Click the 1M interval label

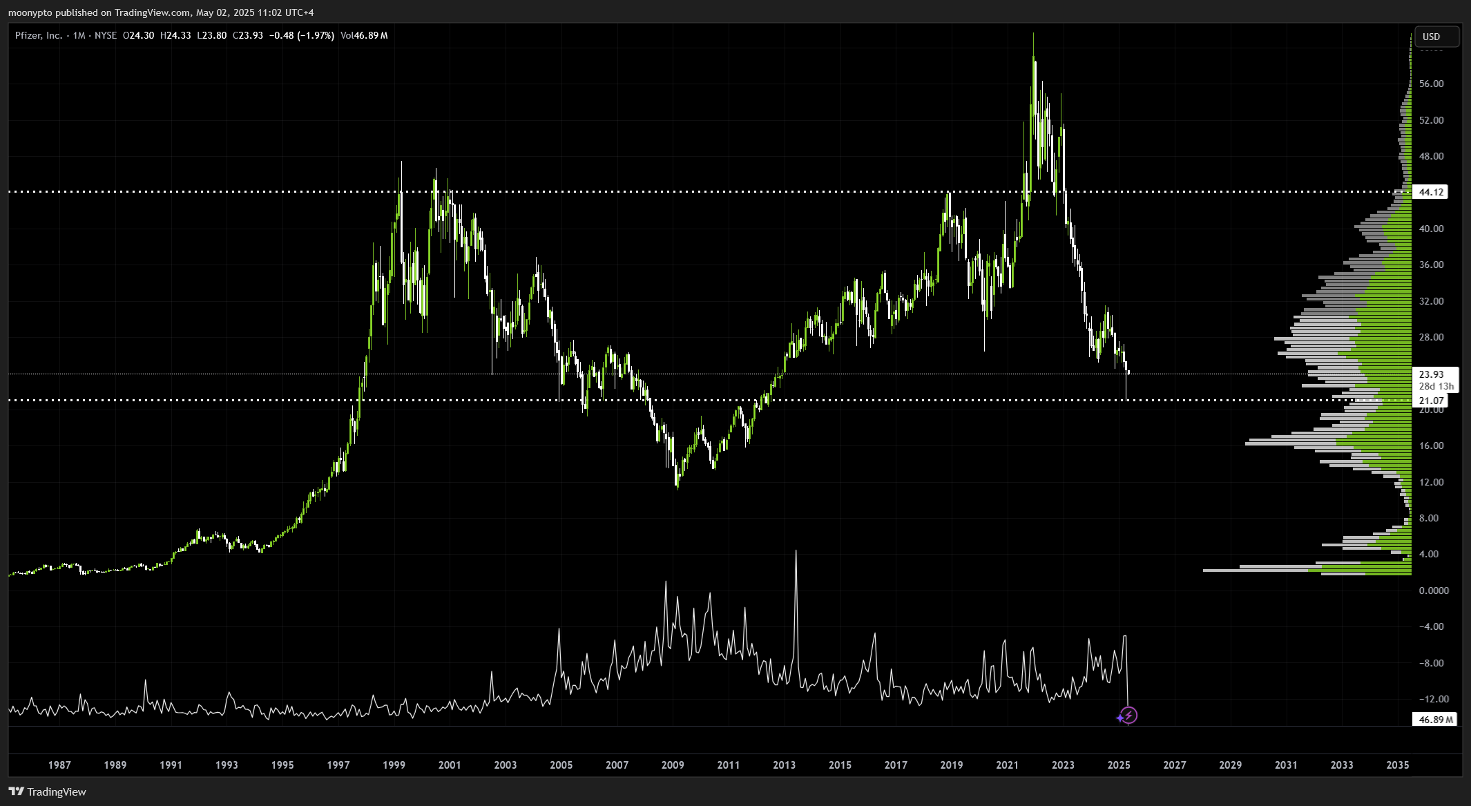(x=79, y=35)
